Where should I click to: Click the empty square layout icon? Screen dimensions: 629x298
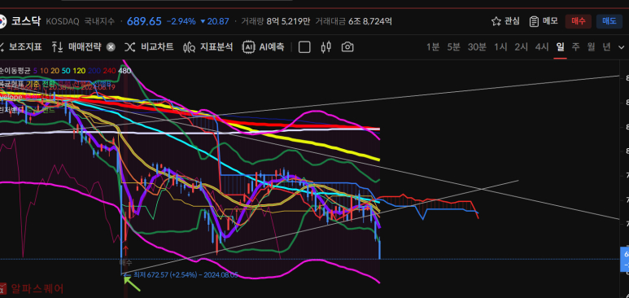pos(304,47)
